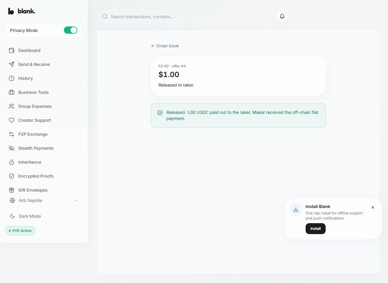Image resolution: width=388 pixels, height=283 pixels.
Task: Click the Inheritance timer icon
Action: pyautogui.click(x=12, y=162)
